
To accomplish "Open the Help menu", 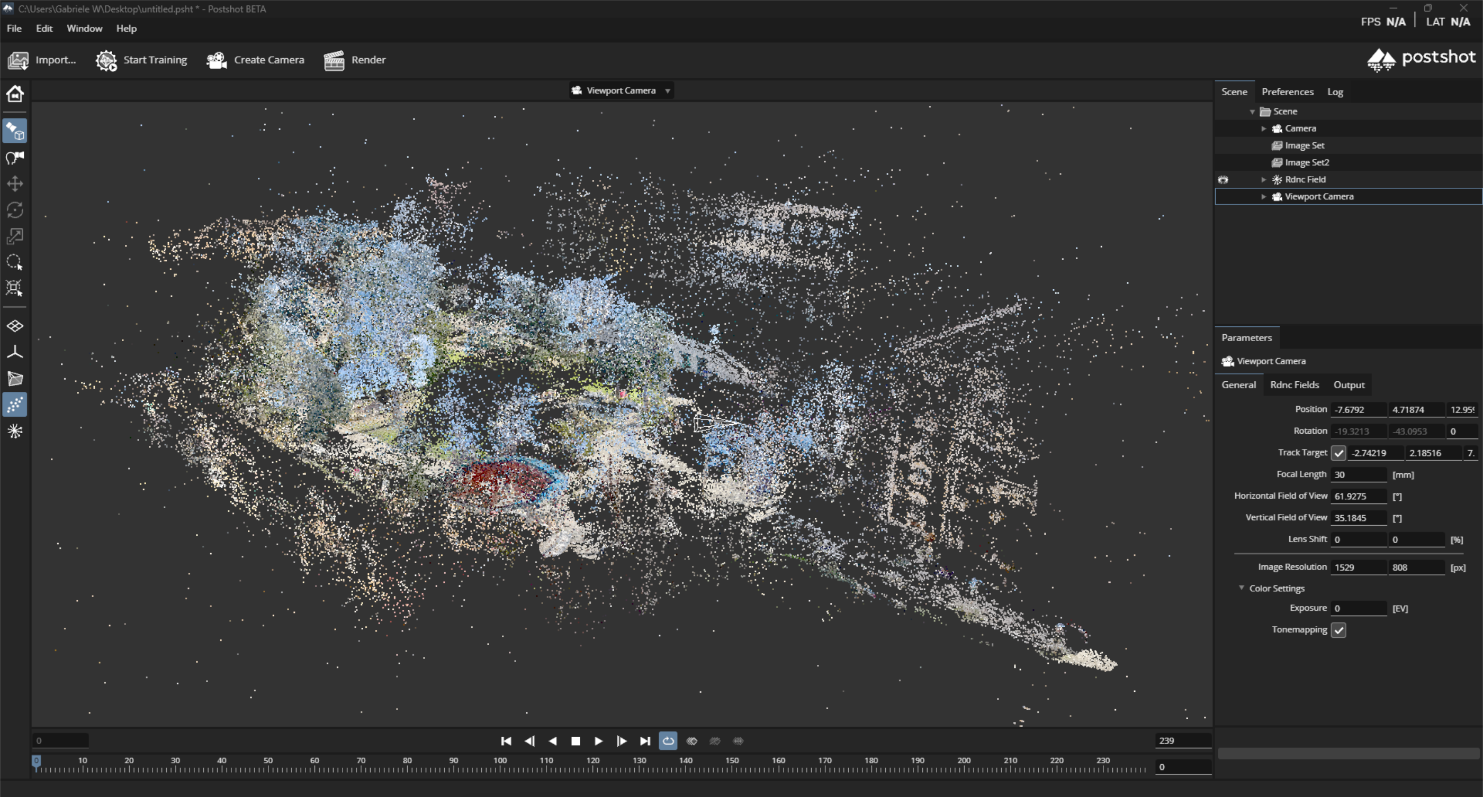I will (126, 28).
